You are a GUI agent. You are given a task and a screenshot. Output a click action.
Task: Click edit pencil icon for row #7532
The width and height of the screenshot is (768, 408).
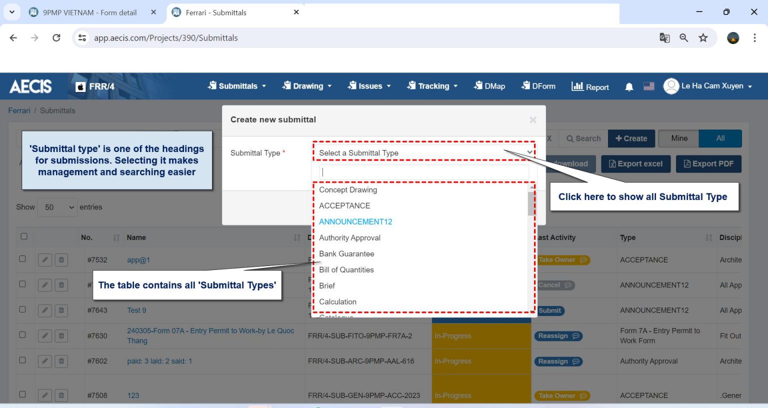coord(45,259)
